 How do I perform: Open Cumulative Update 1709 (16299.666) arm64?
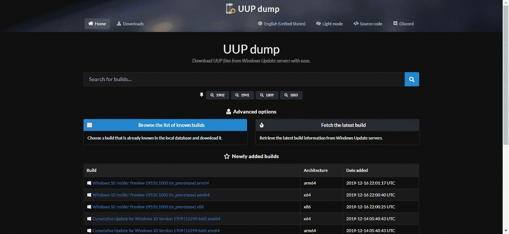[156, 231]
